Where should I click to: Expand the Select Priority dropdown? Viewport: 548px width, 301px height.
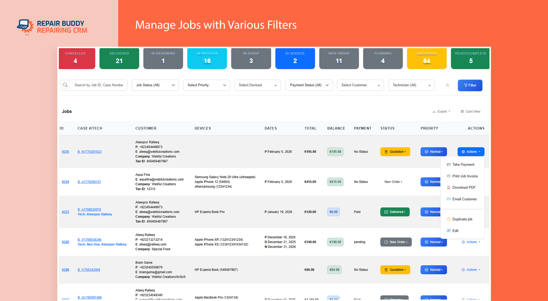click(x=206, y=85)
